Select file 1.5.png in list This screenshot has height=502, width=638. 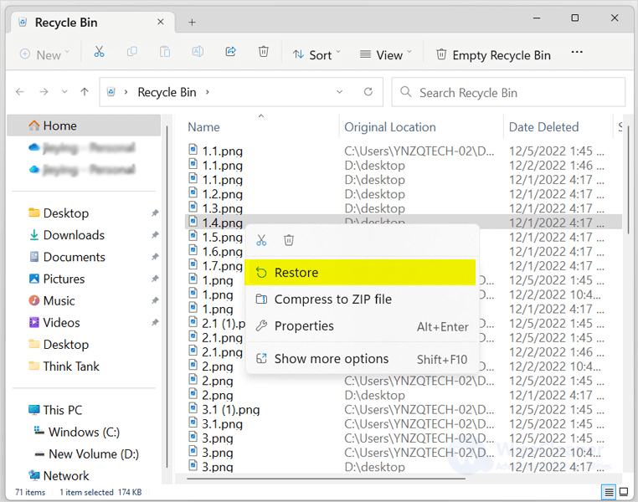coord(222,238)
